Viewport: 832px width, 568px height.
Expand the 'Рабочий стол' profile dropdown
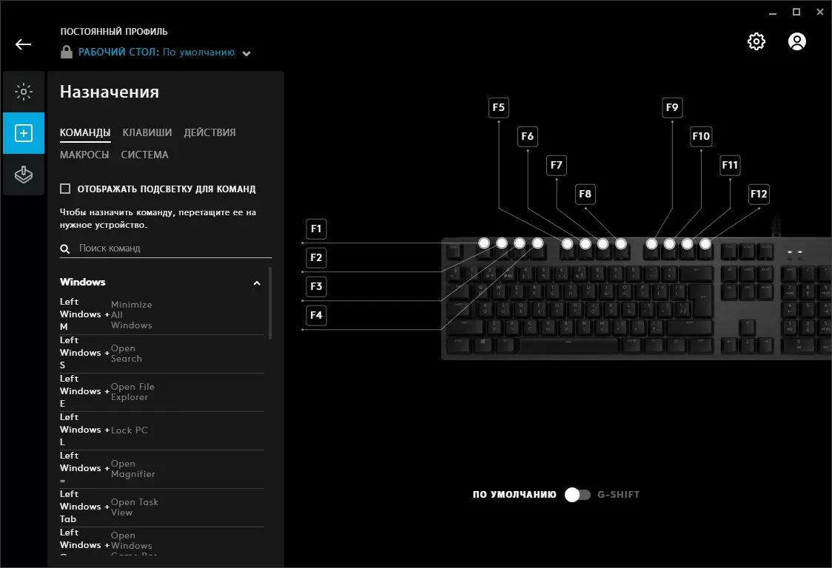coord(246,53)
